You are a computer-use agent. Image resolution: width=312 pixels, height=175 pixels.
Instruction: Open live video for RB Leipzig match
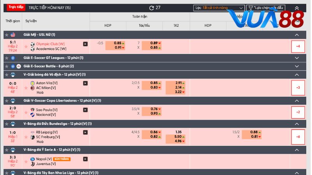tap(85, 132)
